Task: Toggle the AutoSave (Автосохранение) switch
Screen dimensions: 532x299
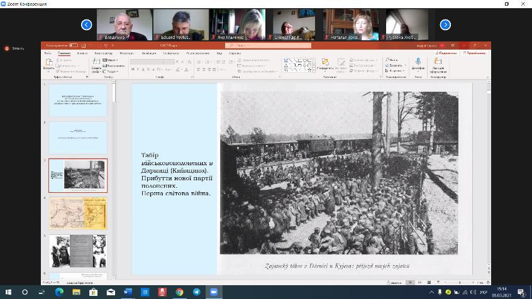Action: (74, 45)
